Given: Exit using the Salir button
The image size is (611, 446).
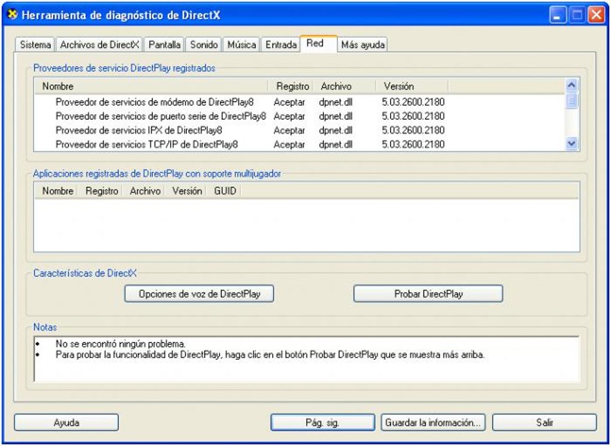Looking at the screenshot, I should tap(545, 423).
